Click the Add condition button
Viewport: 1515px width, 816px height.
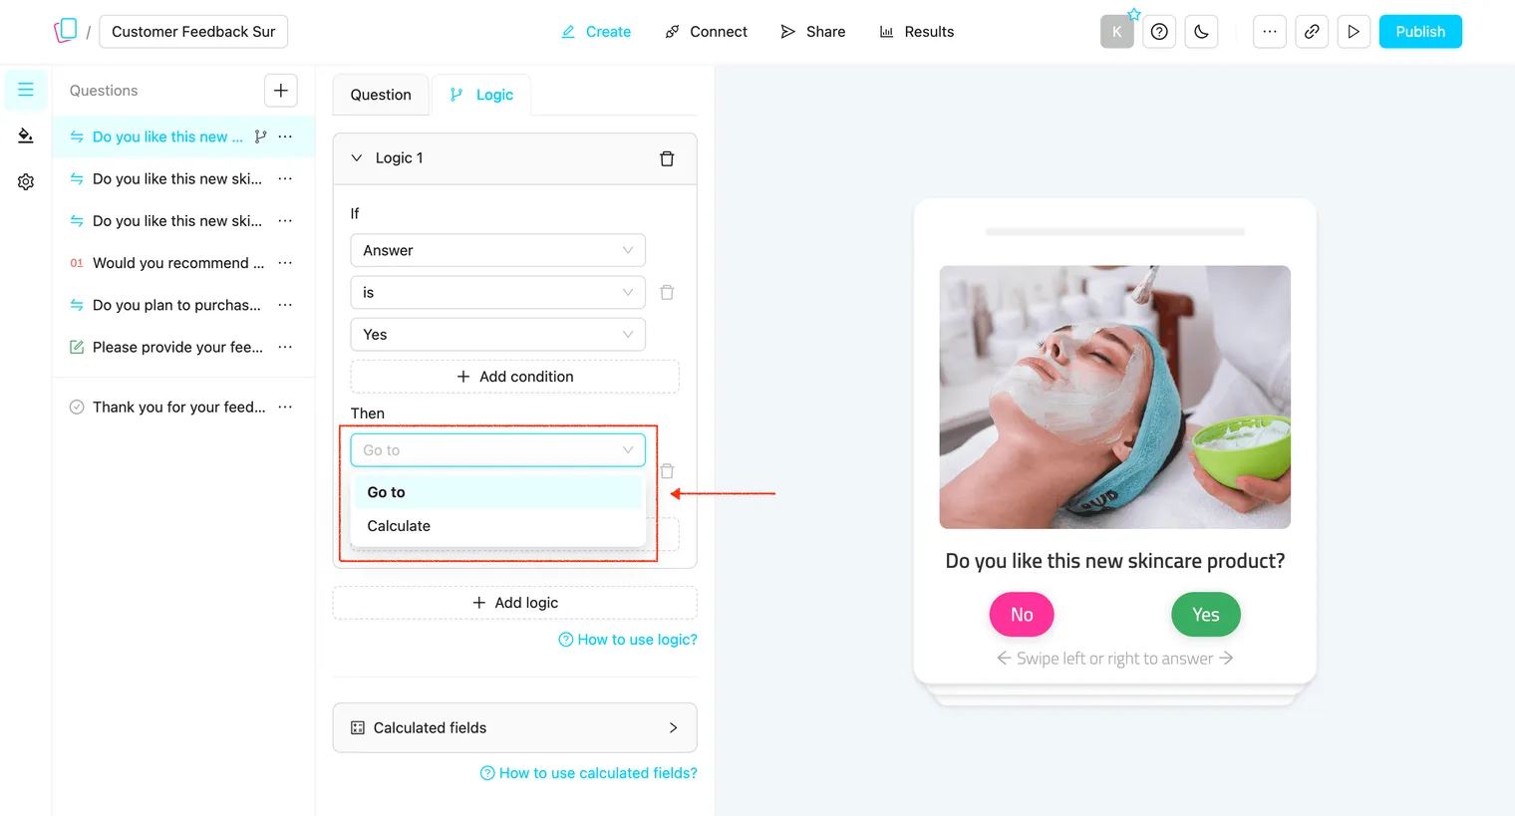tap(514, 377)
